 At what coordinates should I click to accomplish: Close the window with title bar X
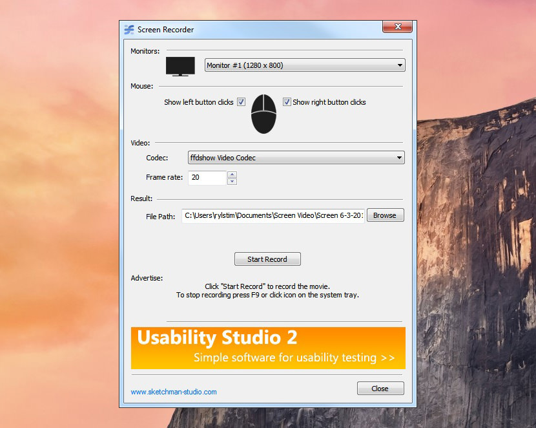tap(397, 27)
